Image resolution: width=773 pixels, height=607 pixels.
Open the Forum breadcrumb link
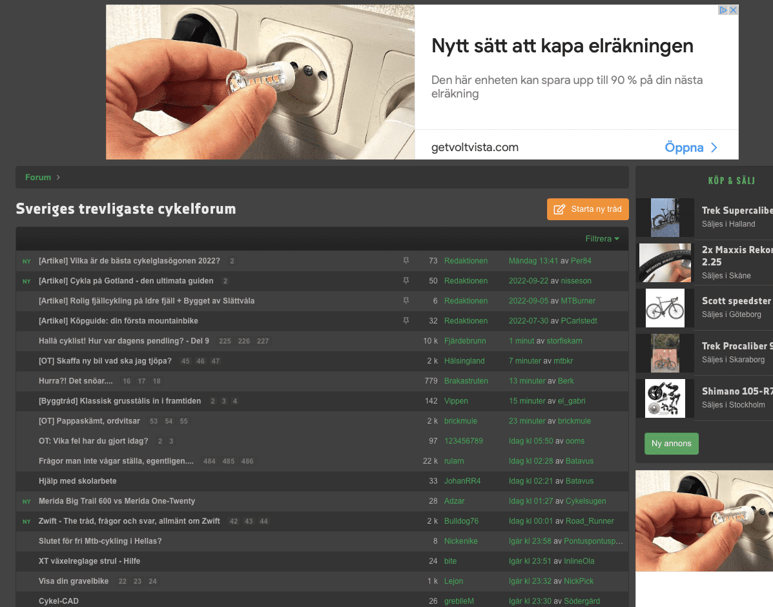tap(38, 178)
